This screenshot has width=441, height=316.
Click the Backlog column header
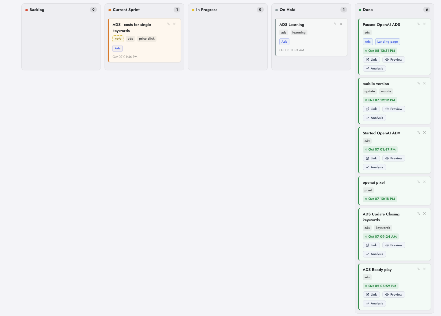pyautogui.click(x=61, y=10)
